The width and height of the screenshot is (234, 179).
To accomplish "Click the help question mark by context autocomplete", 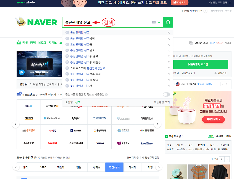I will coord(106,95).
